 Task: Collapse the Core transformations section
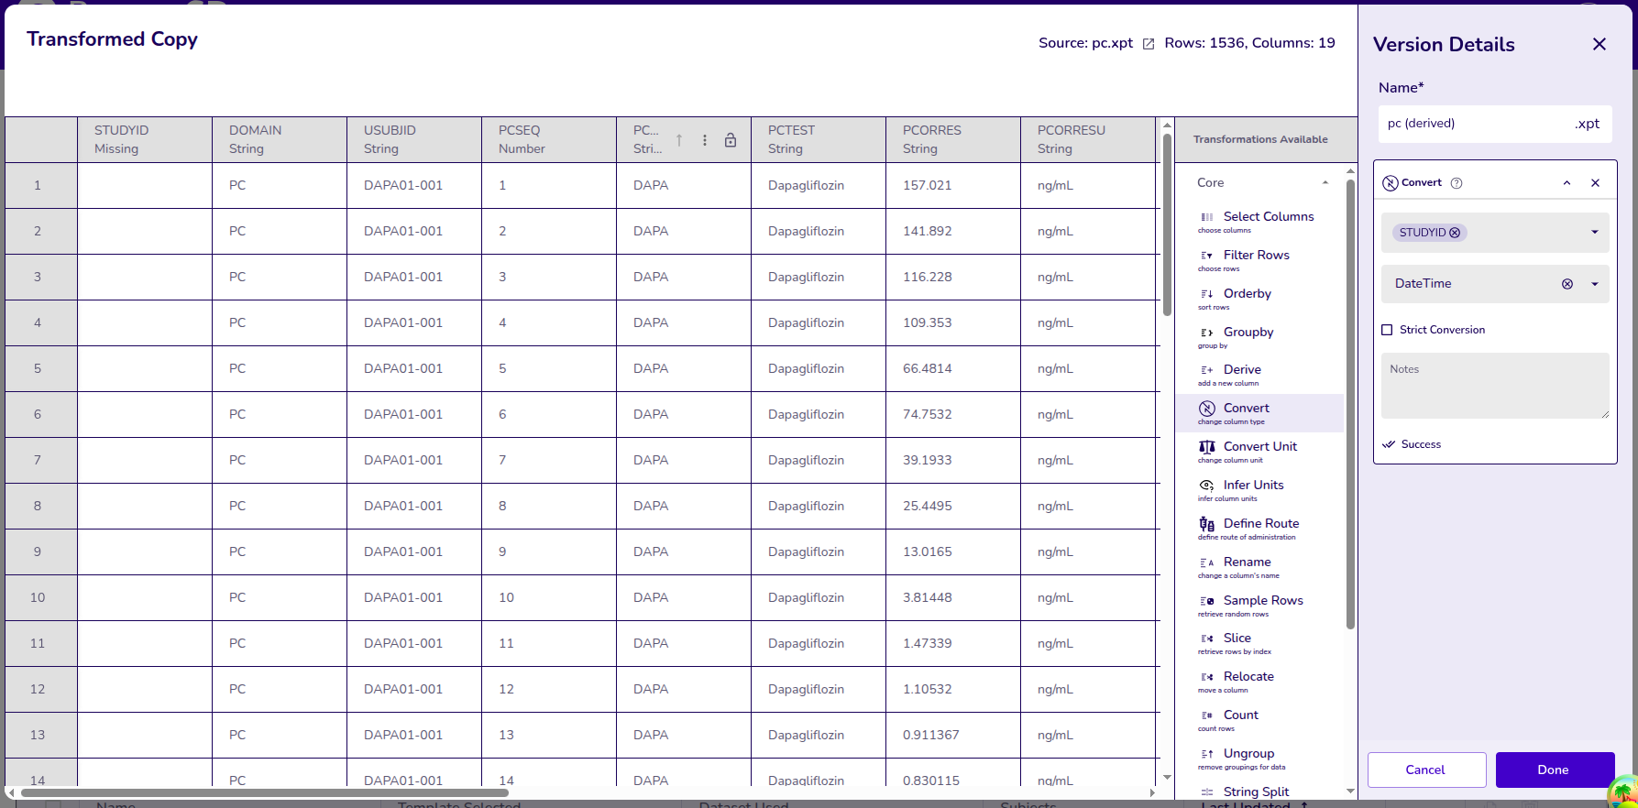[1325, 183]
